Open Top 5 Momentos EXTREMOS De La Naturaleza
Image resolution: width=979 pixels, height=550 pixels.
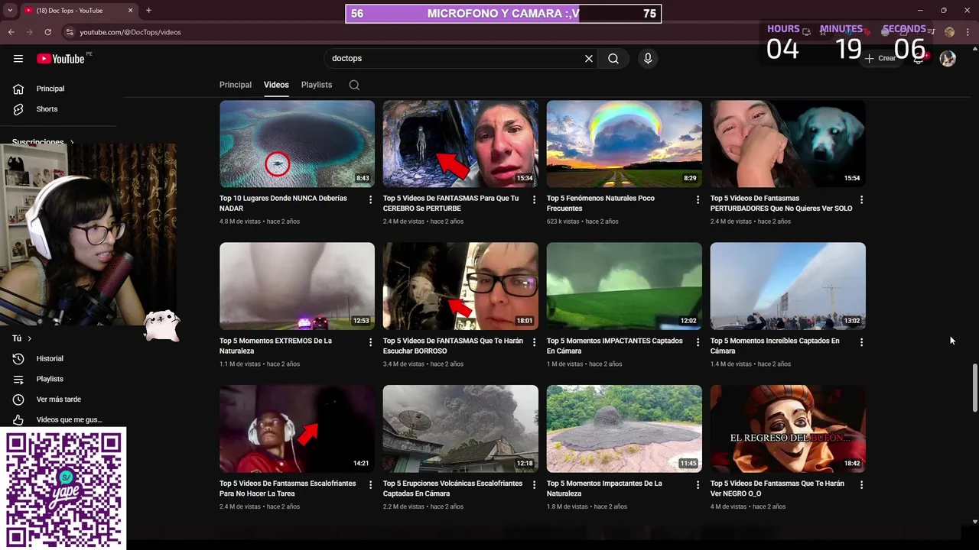tap(275, 346)
